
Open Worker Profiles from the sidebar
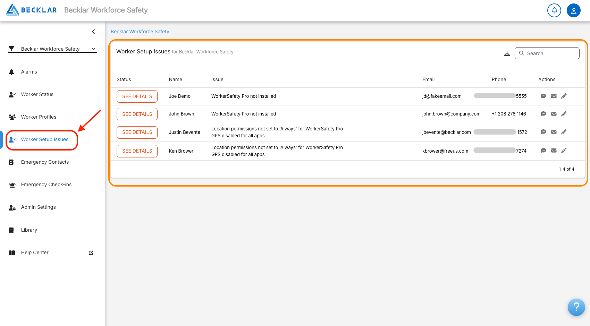click(x=38, y=117)
